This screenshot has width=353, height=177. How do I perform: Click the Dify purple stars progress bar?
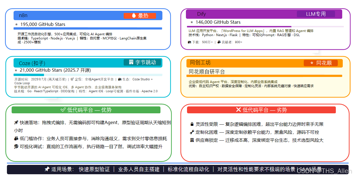click(239, 27)
